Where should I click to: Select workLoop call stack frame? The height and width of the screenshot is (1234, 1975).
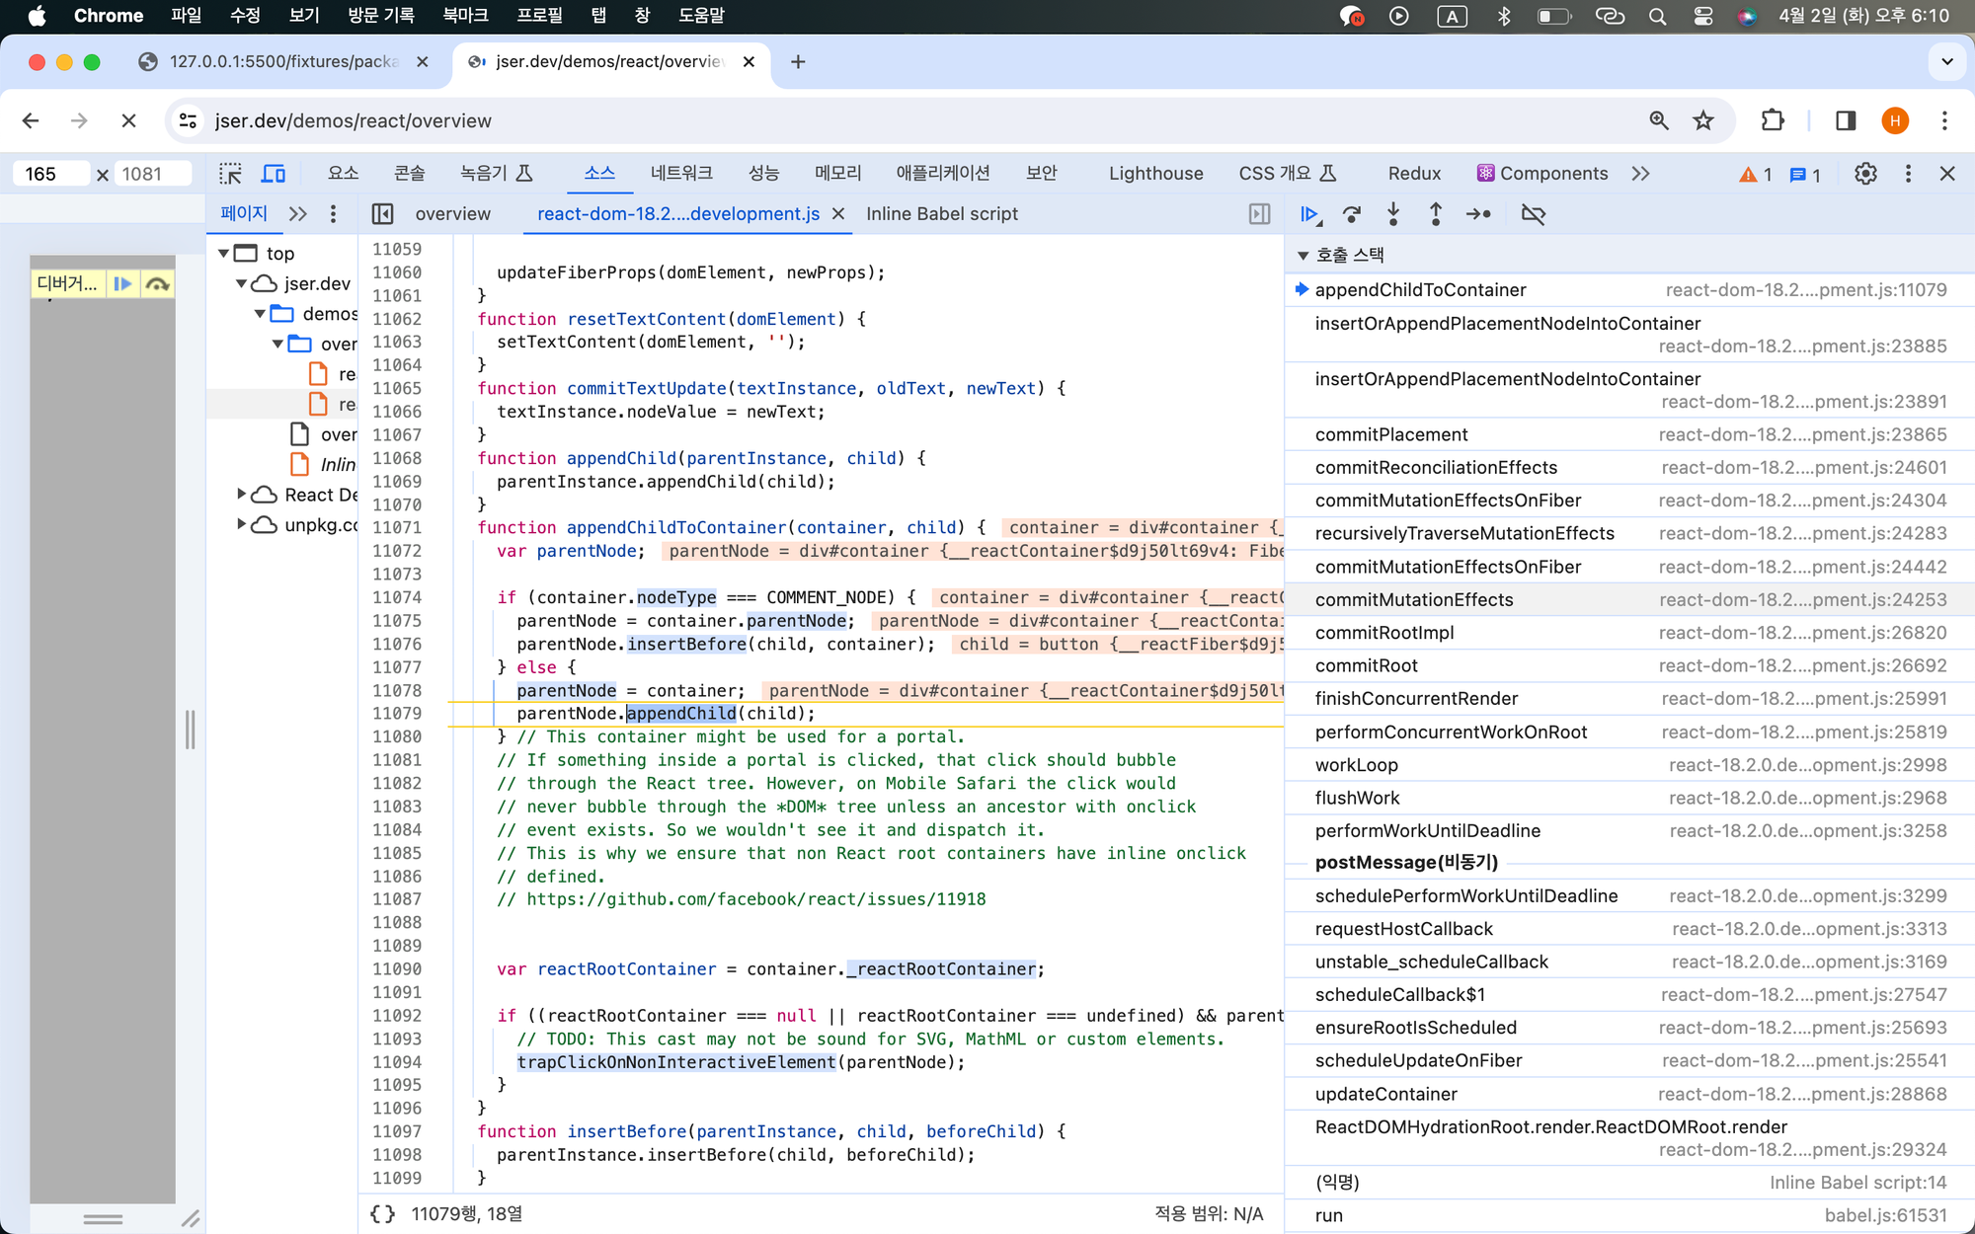click(1629, 765)
